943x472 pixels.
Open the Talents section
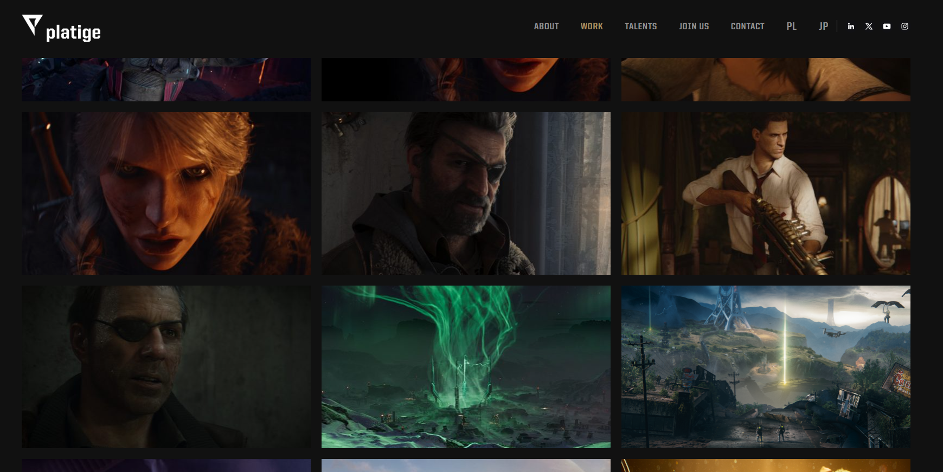coord(640,26)
